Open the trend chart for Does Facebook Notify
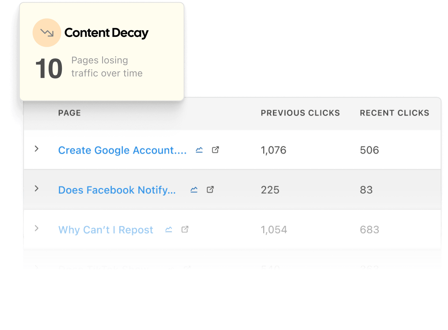448x330 pixels. (194, 190)
